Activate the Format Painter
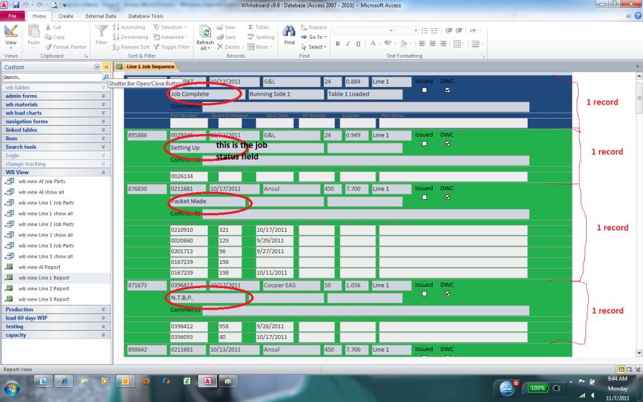This screenshot has width=643, height=402. pos(66,47)
